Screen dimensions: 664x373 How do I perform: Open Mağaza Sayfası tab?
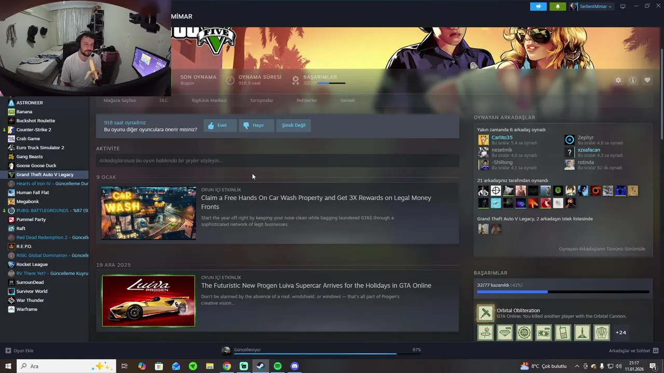point(120,100)
